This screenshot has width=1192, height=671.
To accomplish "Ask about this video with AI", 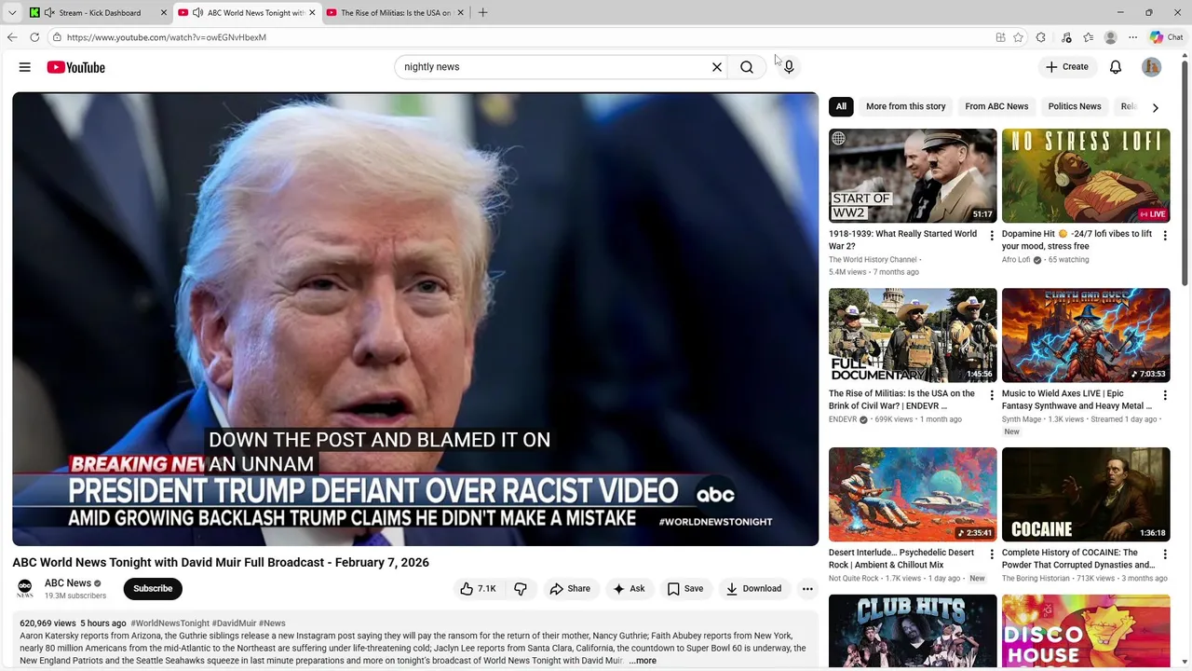I will 629,588.
